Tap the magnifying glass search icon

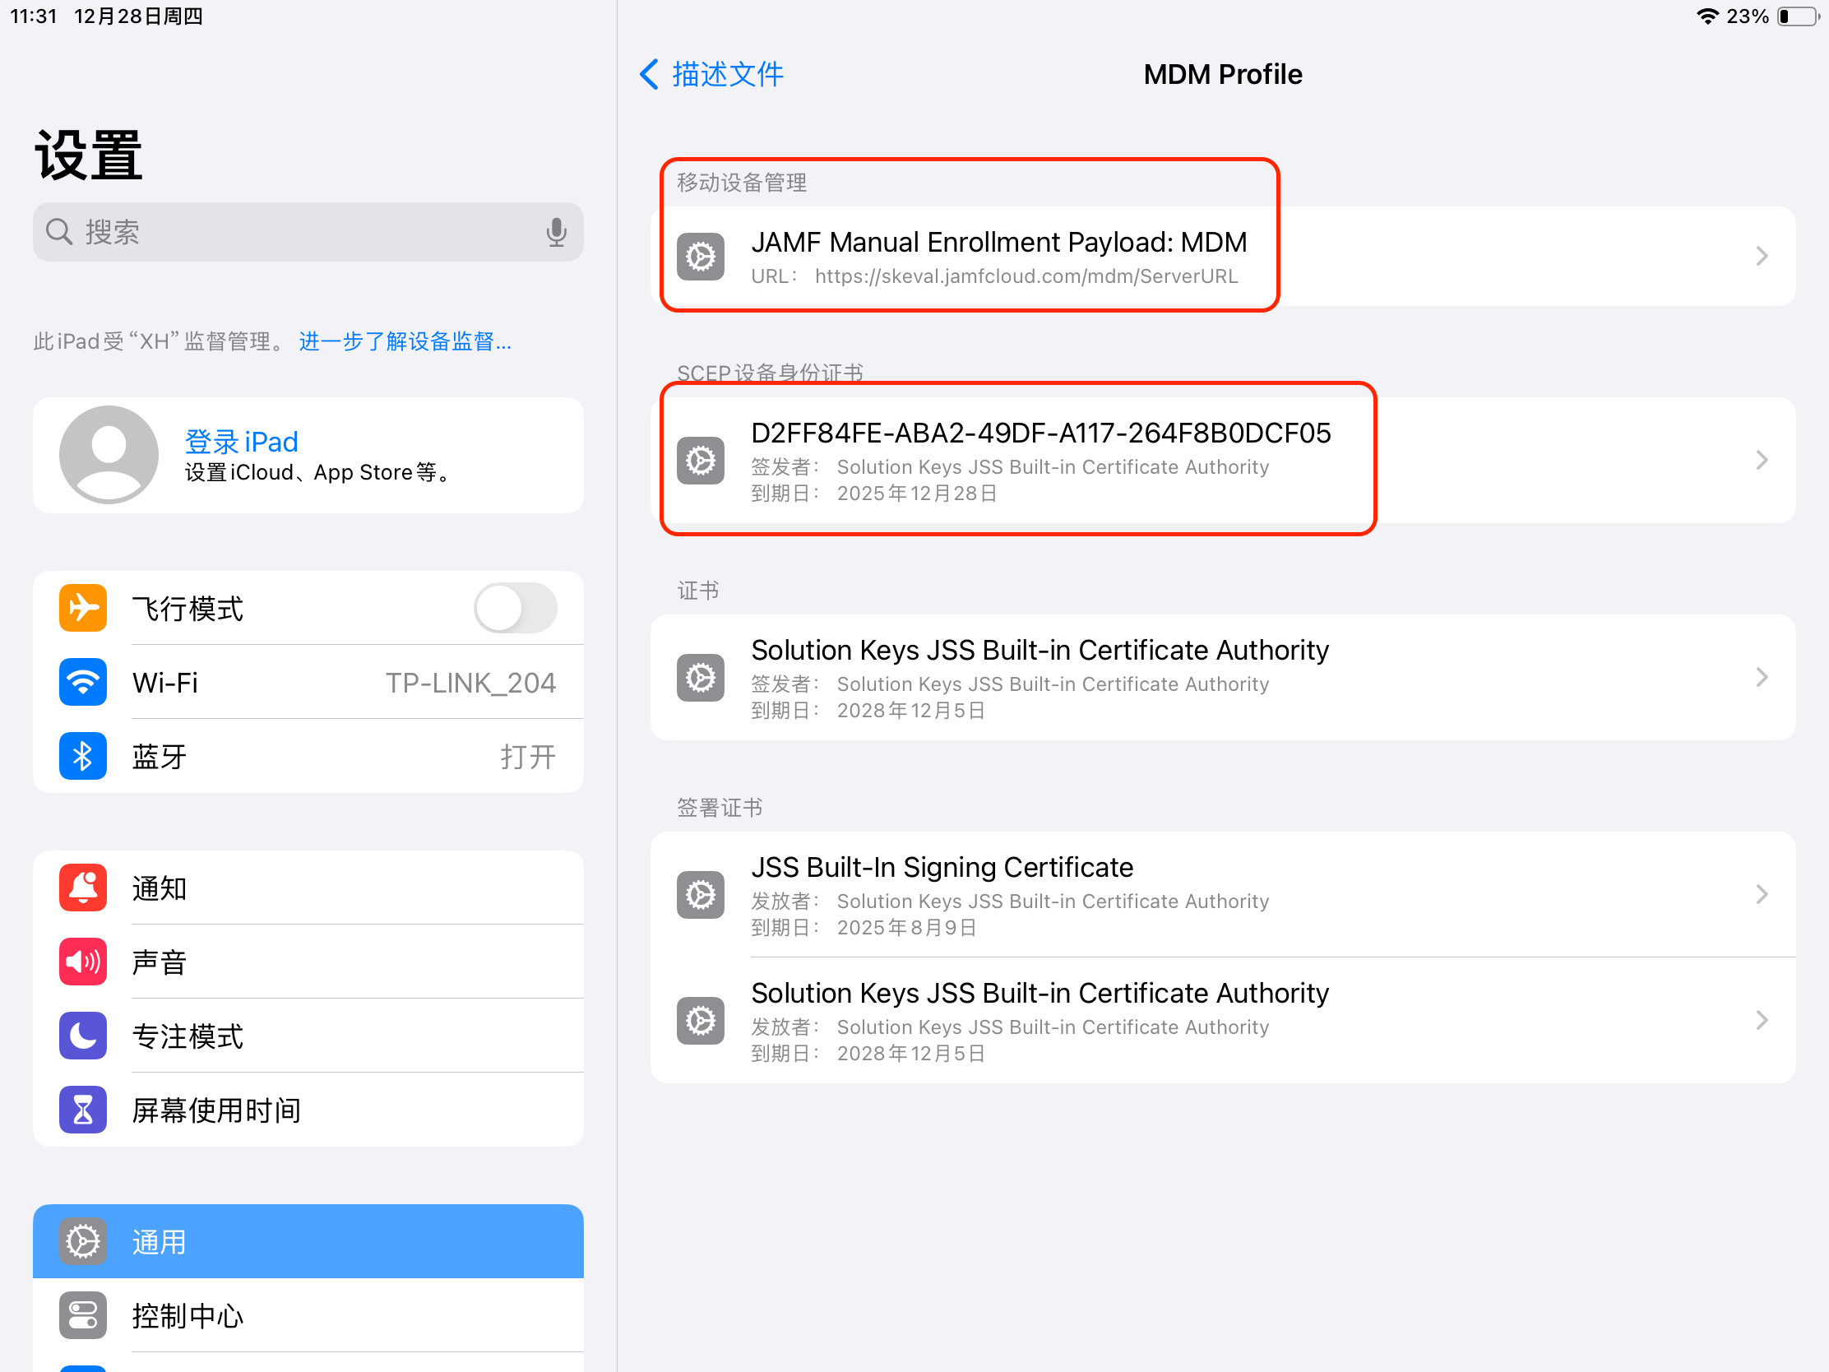58,232
